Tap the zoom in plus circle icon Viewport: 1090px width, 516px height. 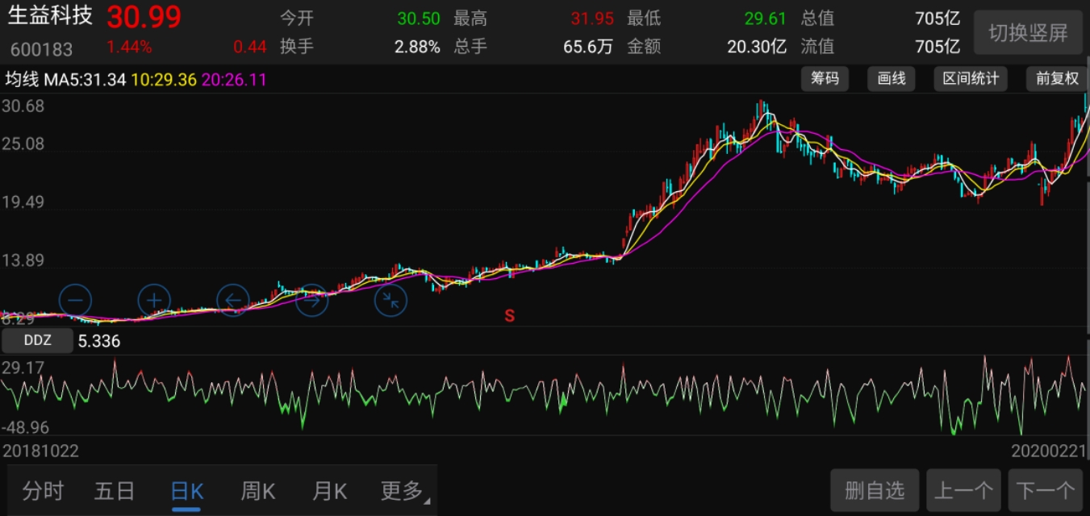[154, 301]
